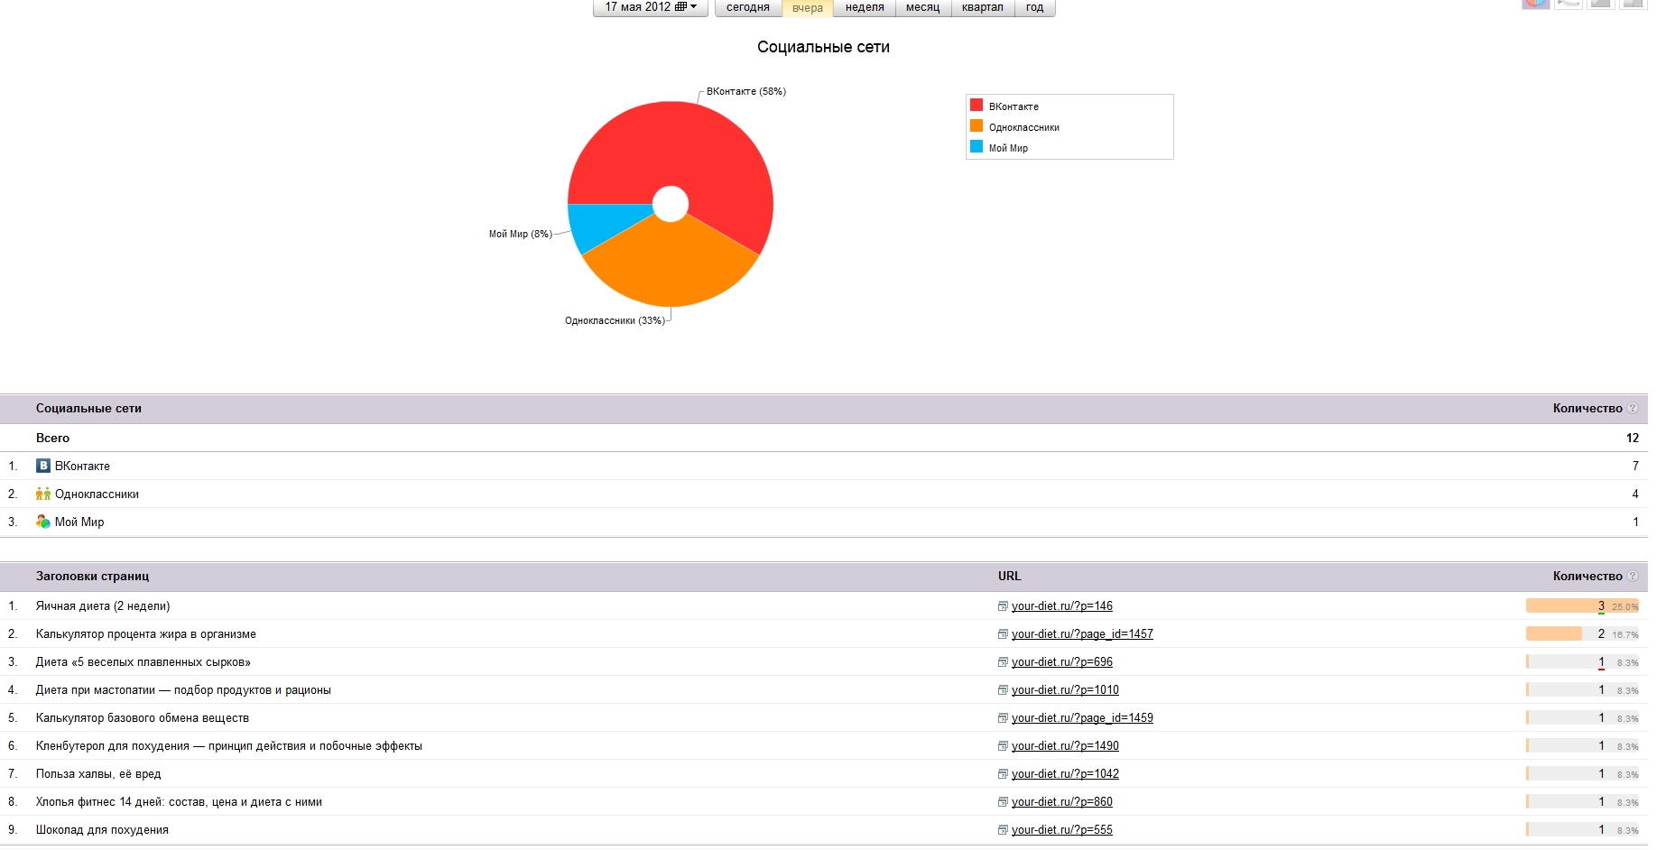Open new-window icon beside your-diet.ru/?p=696

coord(1003,663)
